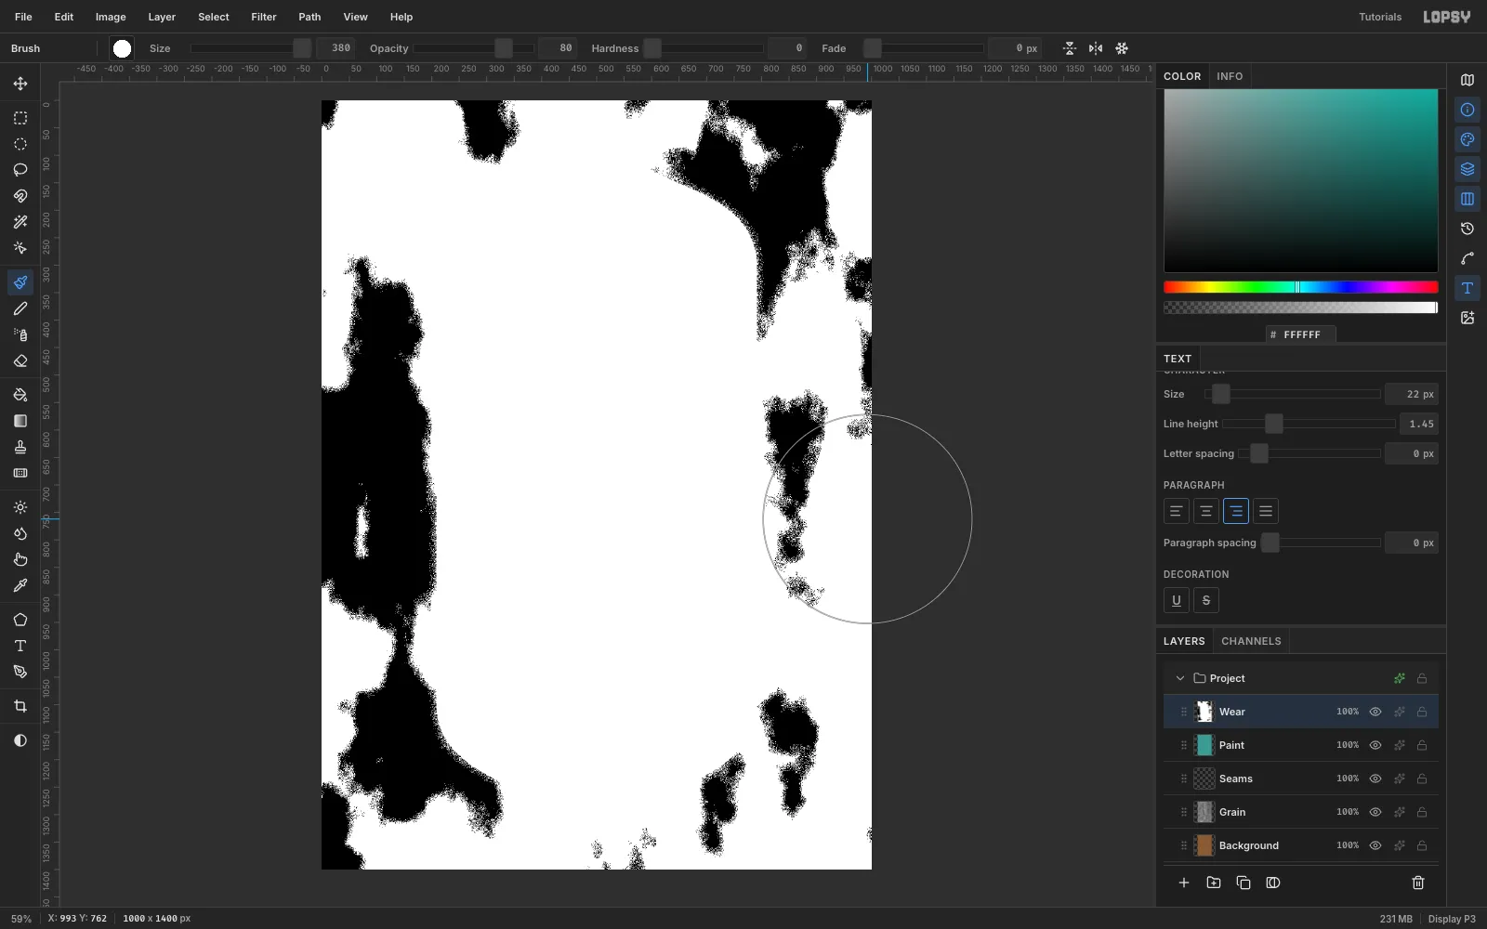Select the Magnetic Lasso tool

[x=20, y=196]
